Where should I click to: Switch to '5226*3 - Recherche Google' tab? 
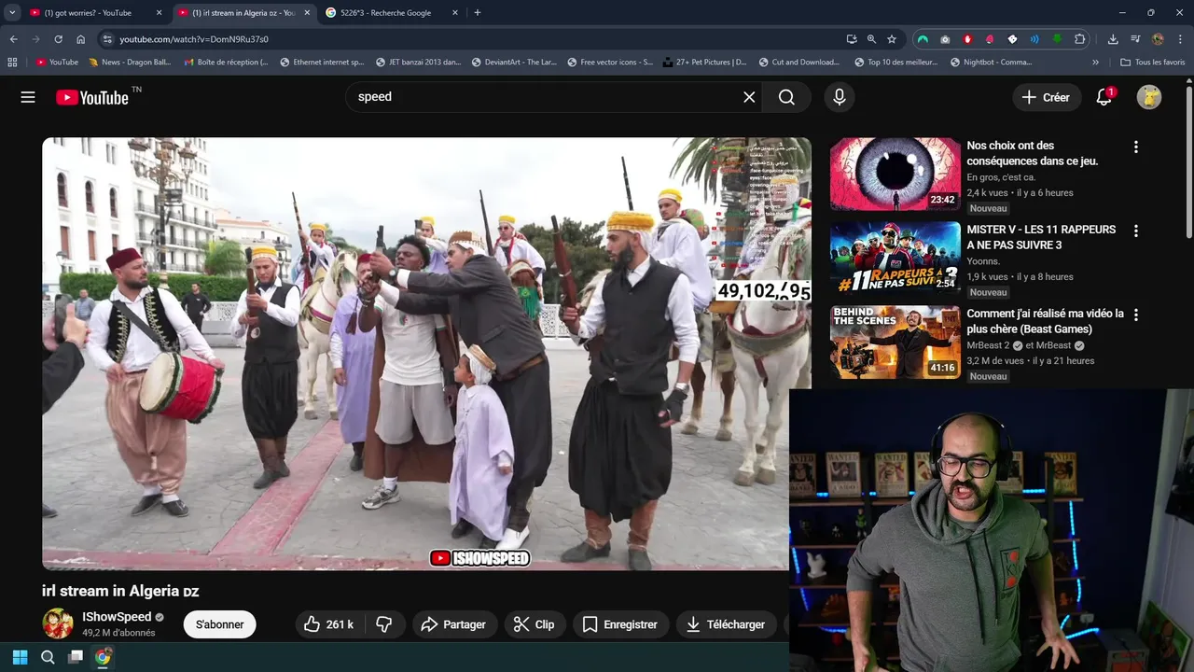392,13
